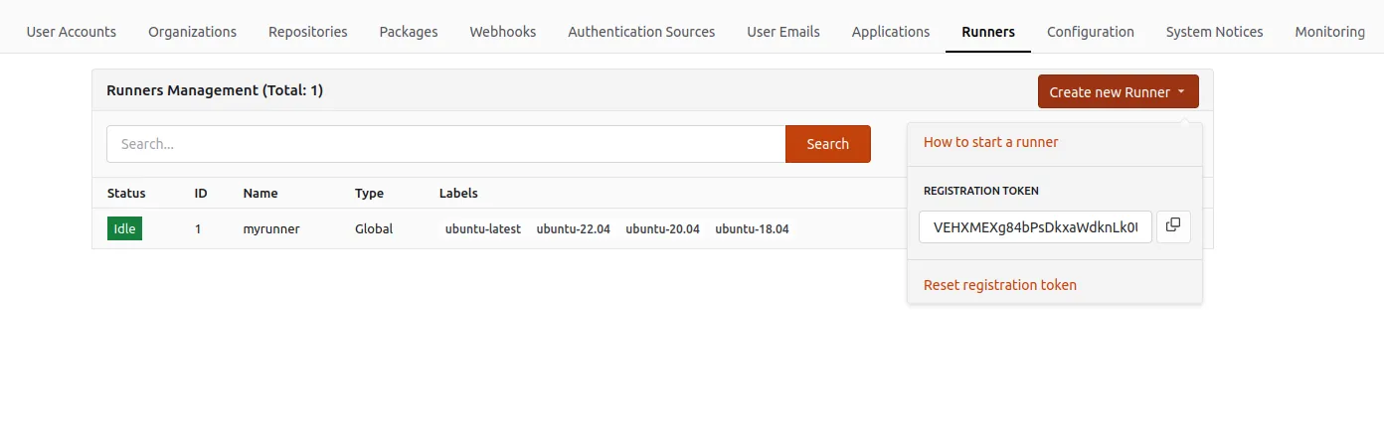
Task: Open the System Notices tab
Action: (x=1214, y=32)
